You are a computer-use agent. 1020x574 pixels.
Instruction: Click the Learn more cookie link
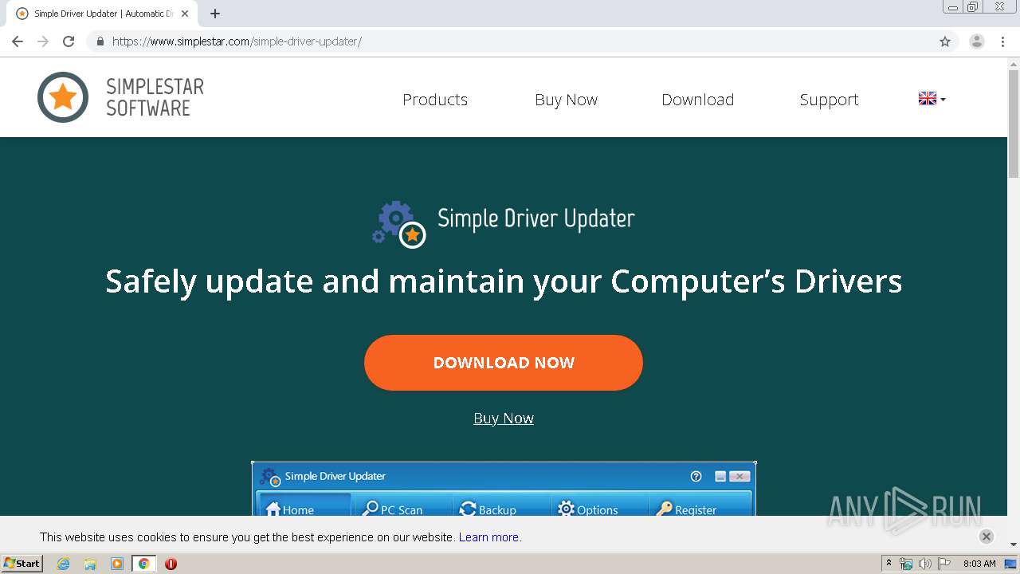click(x=488, y=537)
